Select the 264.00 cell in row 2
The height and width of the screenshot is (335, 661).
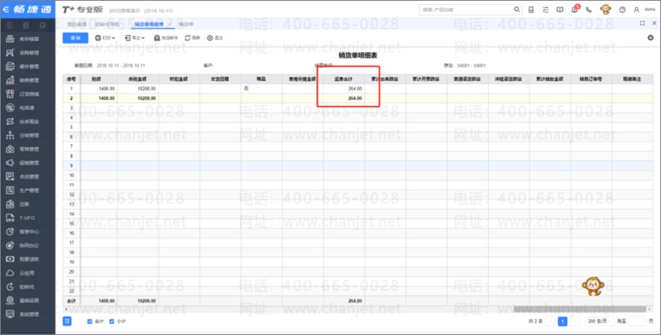[x=343, y=98]
